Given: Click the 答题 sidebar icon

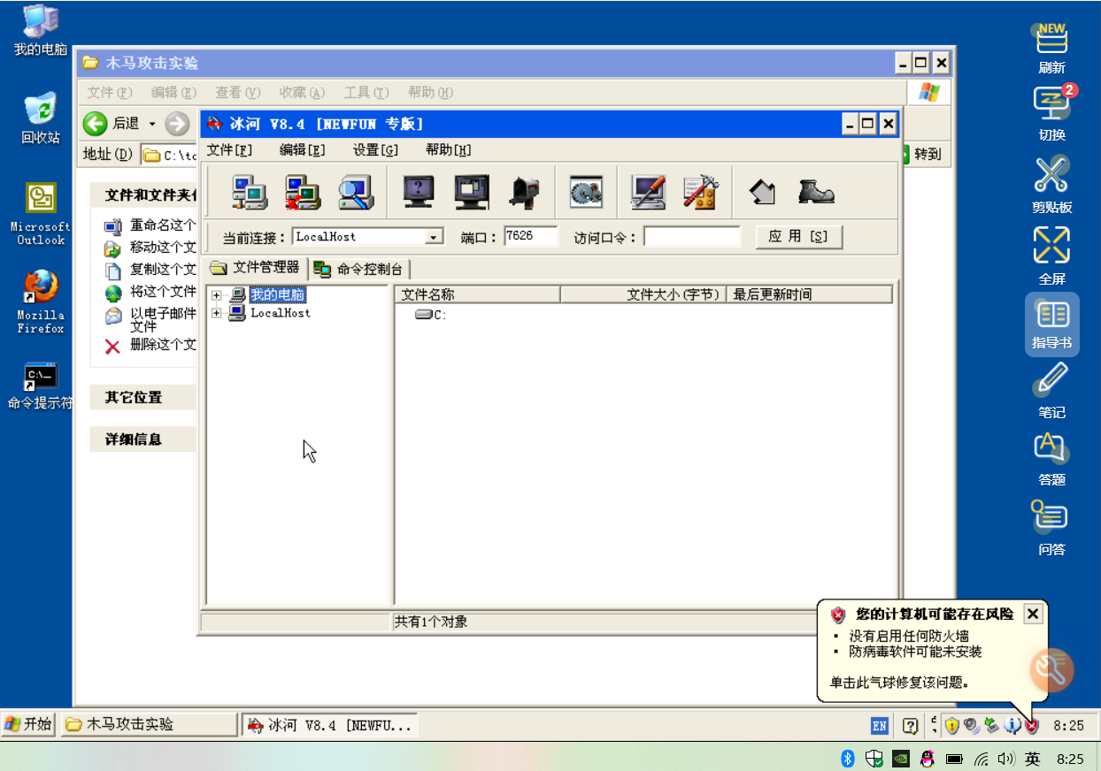Looking at the screenshot, I should point(1051,459).
